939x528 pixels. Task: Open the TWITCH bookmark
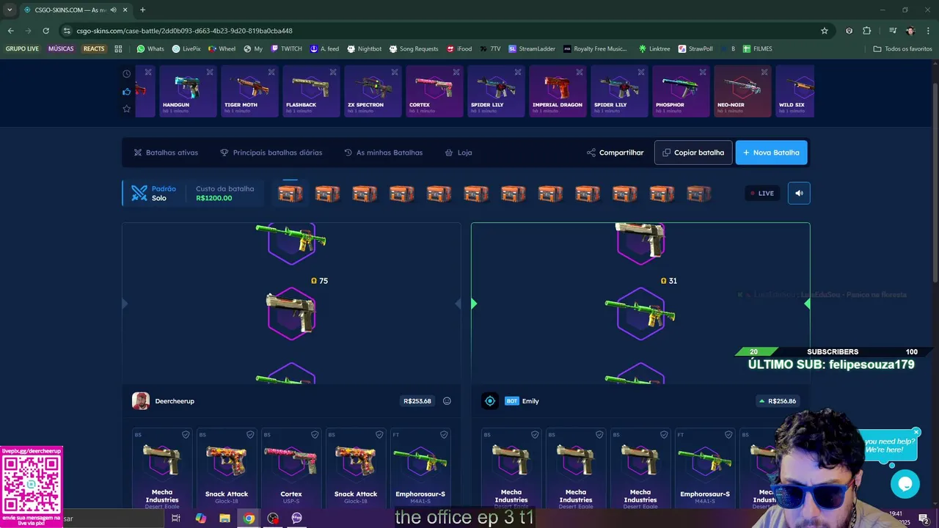coord(286,48)
